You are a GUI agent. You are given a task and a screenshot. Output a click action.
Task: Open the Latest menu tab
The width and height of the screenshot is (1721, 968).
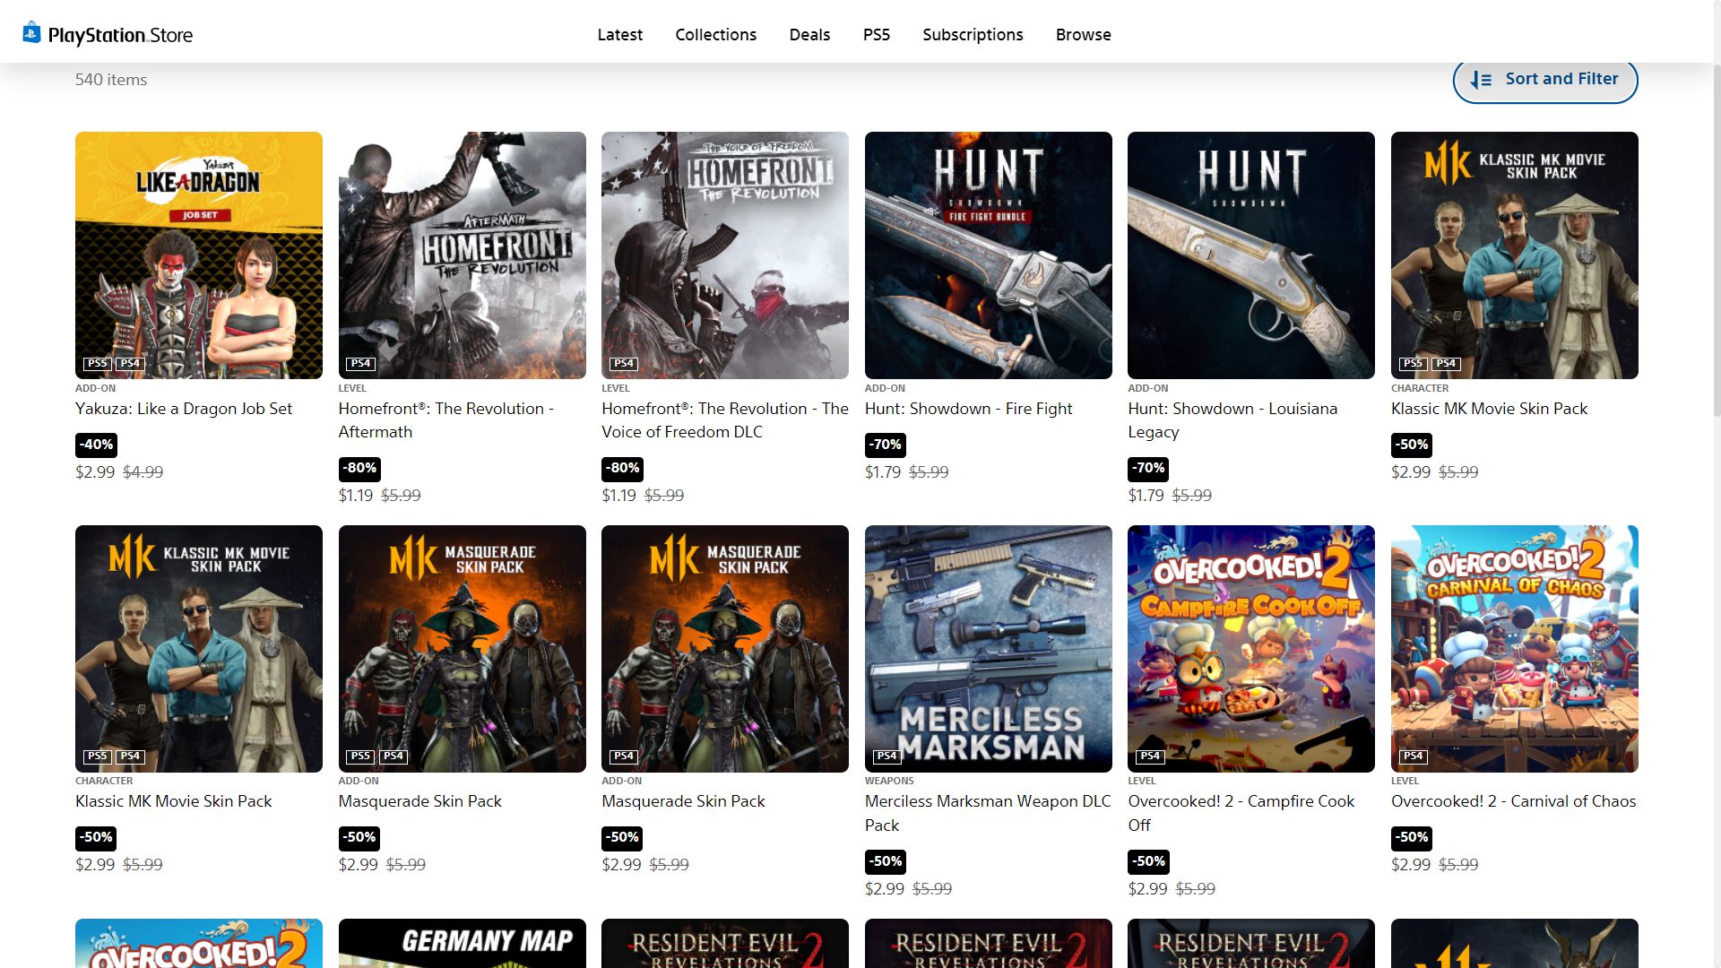coord(619,34)
